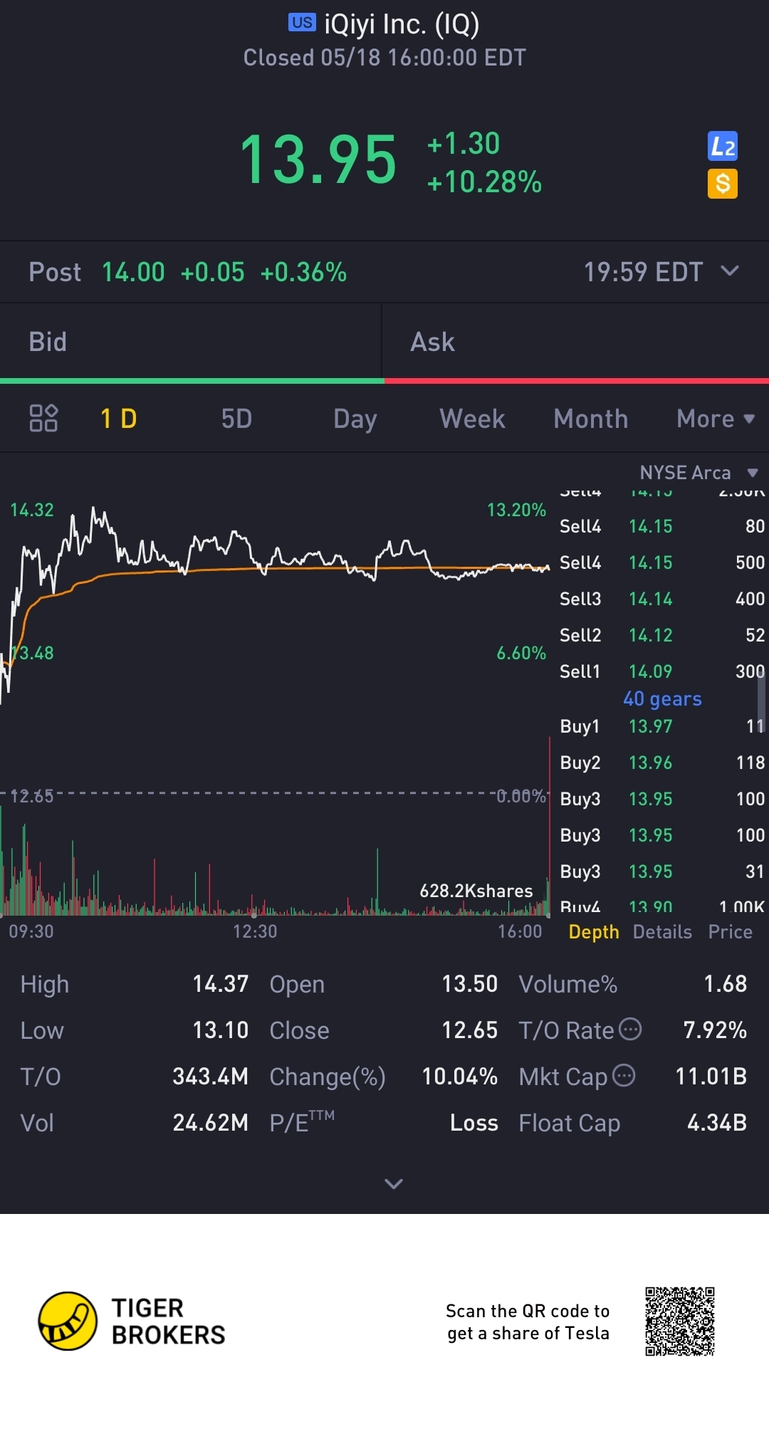Tap the T/O 343.4M value
This screenshot has width=769, height=1429.
click(x=210, y=1077)
